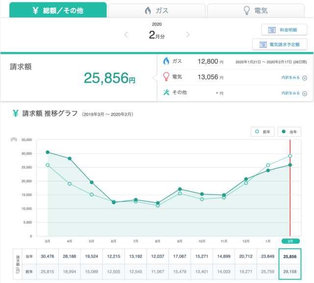Switch to the 総額/その他 tab

tap(58, 10)
